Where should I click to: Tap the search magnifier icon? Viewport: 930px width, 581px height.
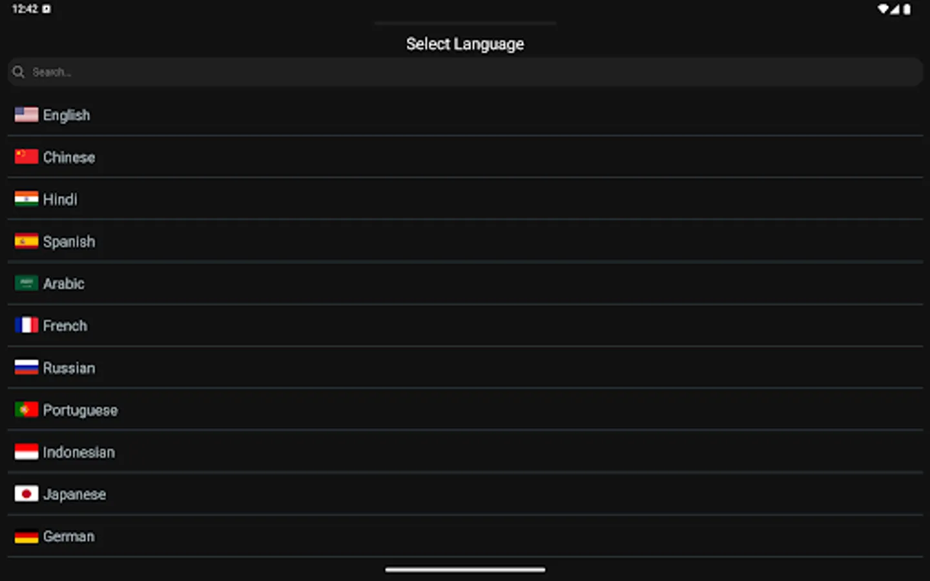pyautogui.click(x=18, y=72)
